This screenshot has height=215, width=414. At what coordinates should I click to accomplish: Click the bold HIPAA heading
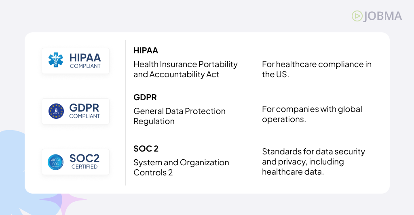(x=146, y=51)
